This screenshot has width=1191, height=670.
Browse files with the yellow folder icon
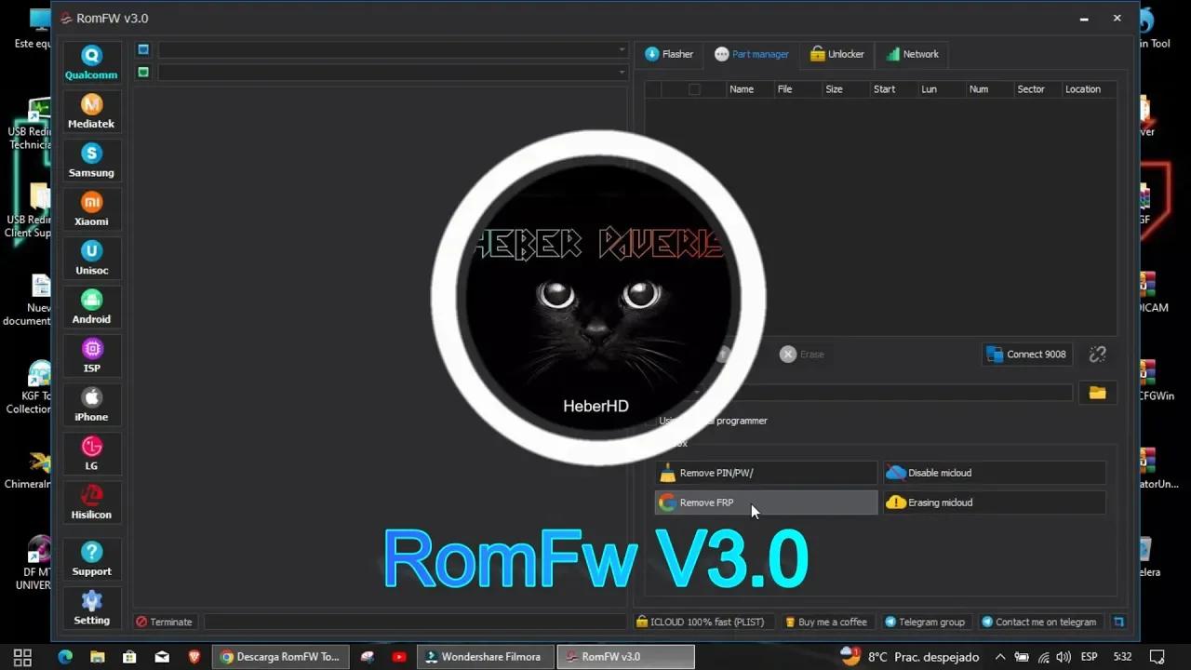pyautogui.click(x=1097, y=392)
